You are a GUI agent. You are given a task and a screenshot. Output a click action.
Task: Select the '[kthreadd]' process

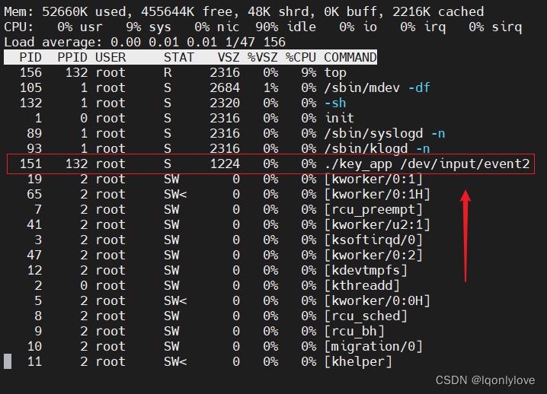362,286
